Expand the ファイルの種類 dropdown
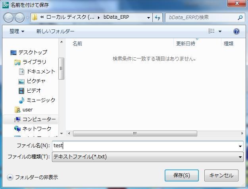Viewport: 248px width, 189px height. (x=240, y=157)
